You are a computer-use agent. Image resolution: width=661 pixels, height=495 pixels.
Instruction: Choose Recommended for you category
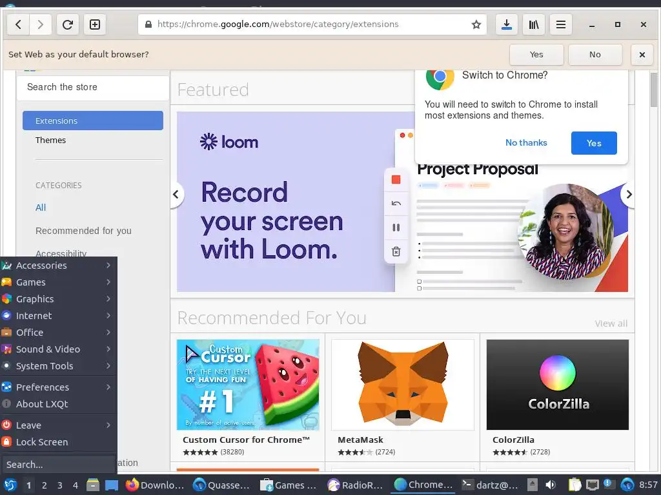(83, 231)
